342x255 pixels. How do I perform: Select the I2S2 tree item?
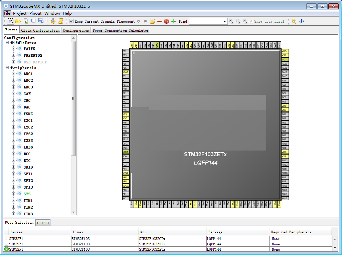[x=28, y=134]
